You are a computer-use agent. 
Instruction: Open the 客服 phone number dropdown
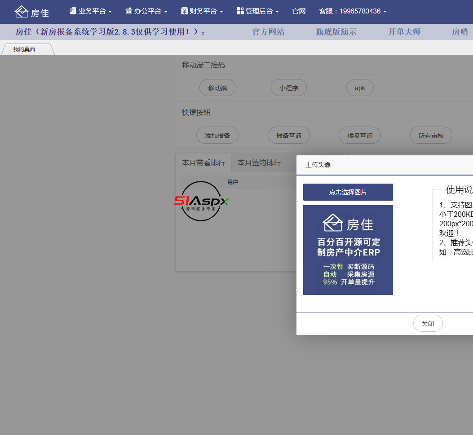(x=353, y=12)
